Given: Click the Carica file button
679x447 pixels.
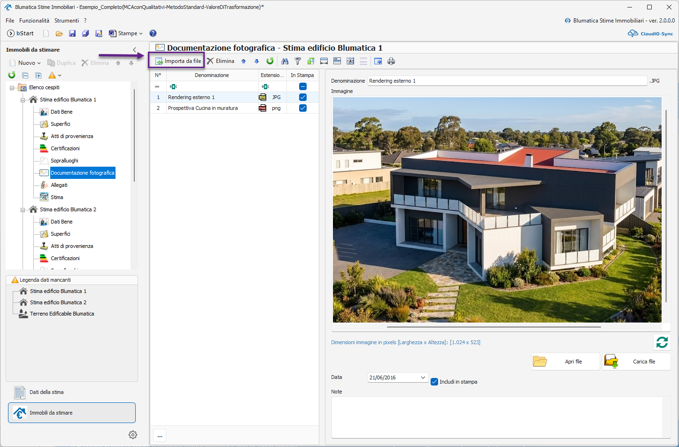Looking at the screenshot, I should 636,362.
